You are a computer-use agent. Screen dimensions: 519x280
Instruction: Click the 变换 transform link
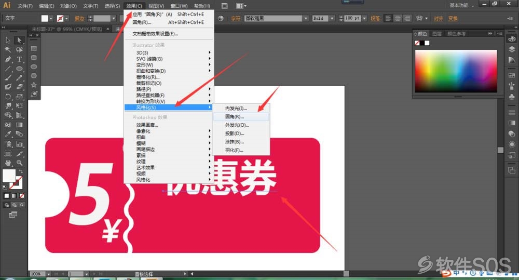pos(453,19)
